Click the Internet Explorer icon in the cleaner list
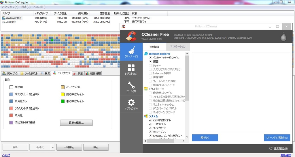 [146, 54]
